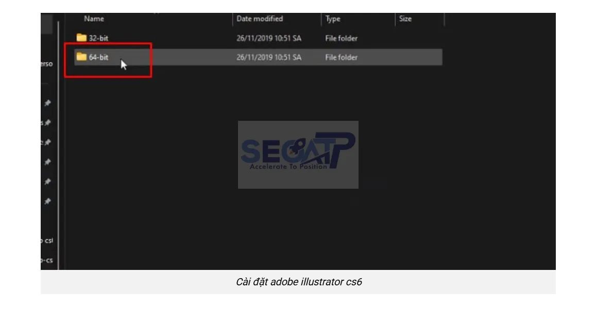Click the 32-bit row's File folder type
The width and height of the screenshot is (596, 309).
(x=341, y=38)
